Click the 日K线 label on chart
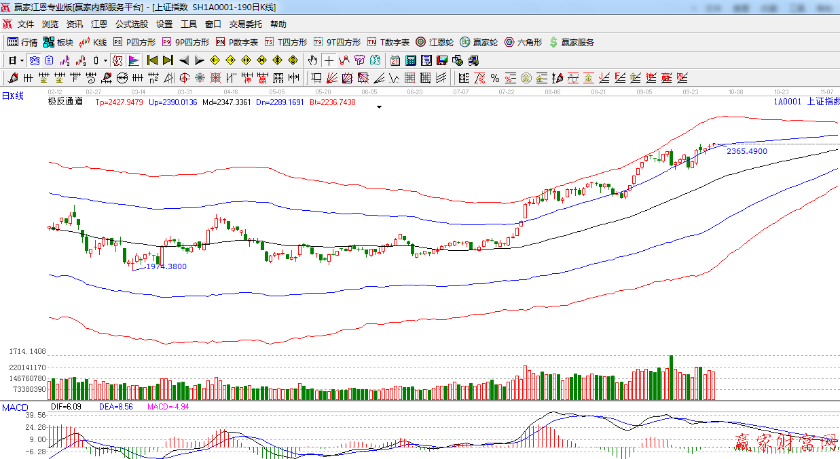This screenshot has height=459, width=840. 12,96
